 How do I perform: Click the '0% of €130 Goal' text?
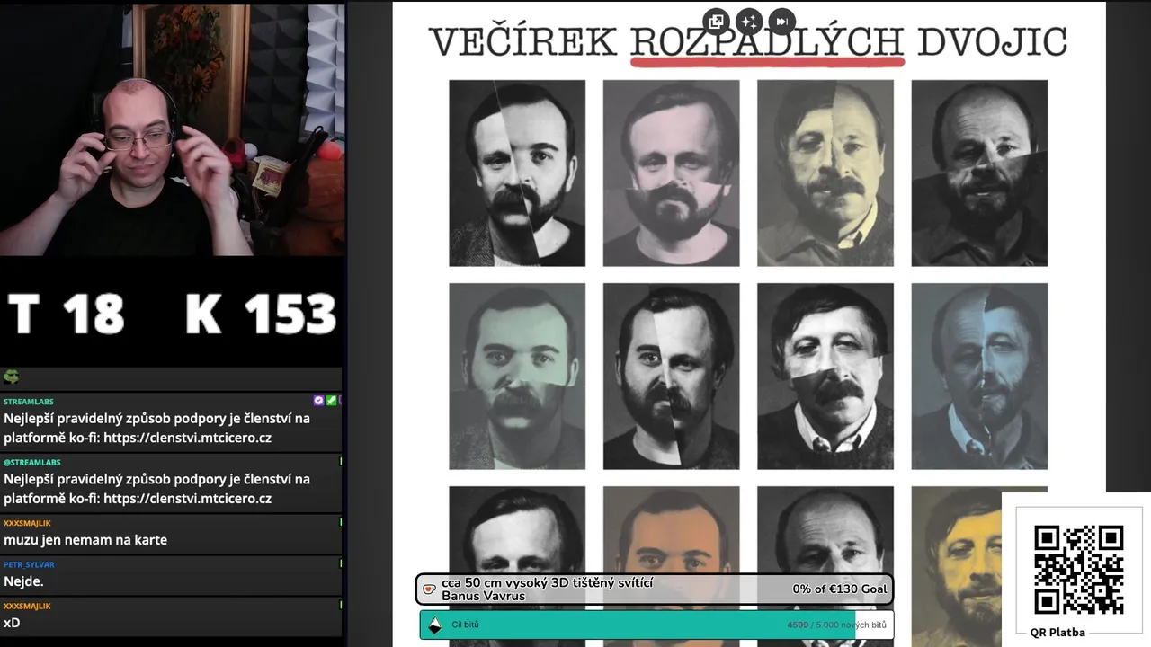[840, 589]
